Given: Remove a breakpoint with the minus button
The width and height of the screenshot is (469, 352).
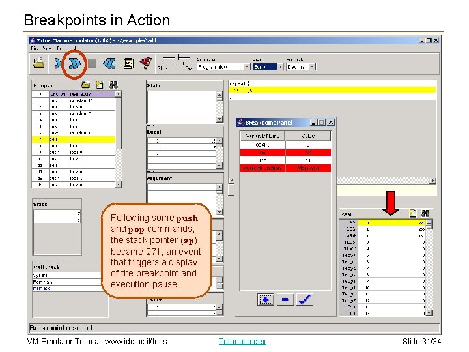Looking at the screenshot, I should (285, 300).
